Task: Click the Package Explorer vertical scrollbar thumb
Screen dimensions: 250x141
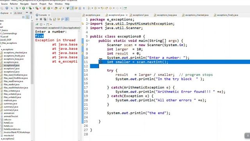Action: 32,53
